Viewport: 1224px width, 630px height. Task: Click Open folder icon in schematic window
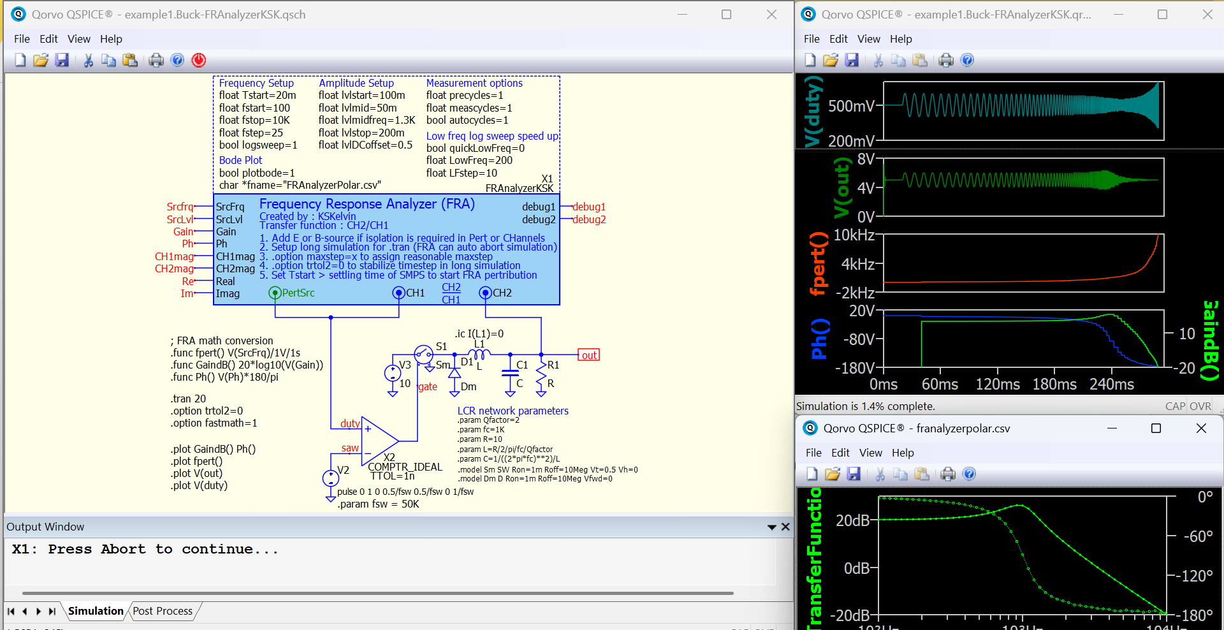point(41,60)
